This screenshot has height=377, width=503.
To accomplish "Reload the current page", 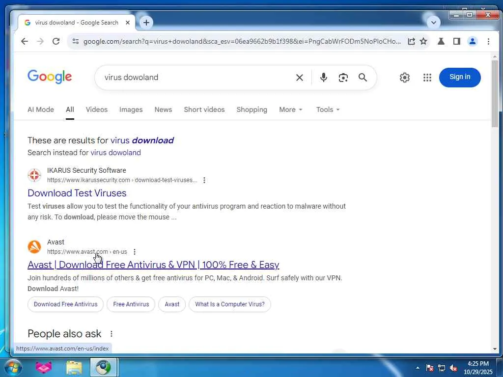I will pyautogui.click(x=56, y=41).
